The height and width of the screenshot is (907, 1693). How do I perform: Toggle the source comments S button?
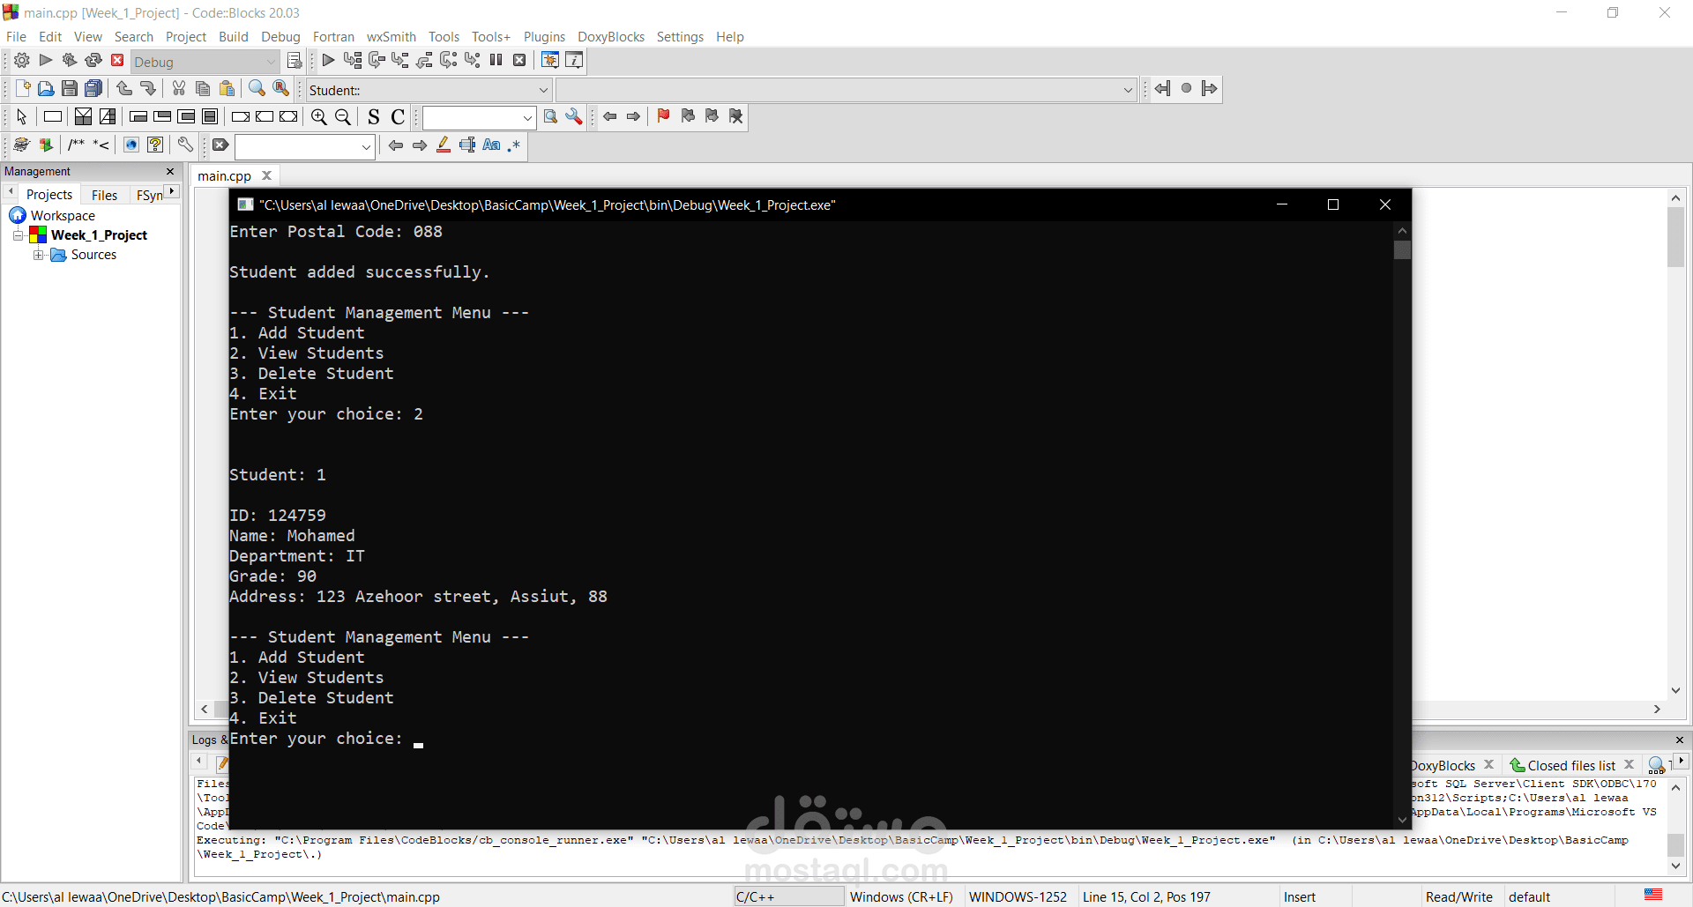tap(374, 117)
